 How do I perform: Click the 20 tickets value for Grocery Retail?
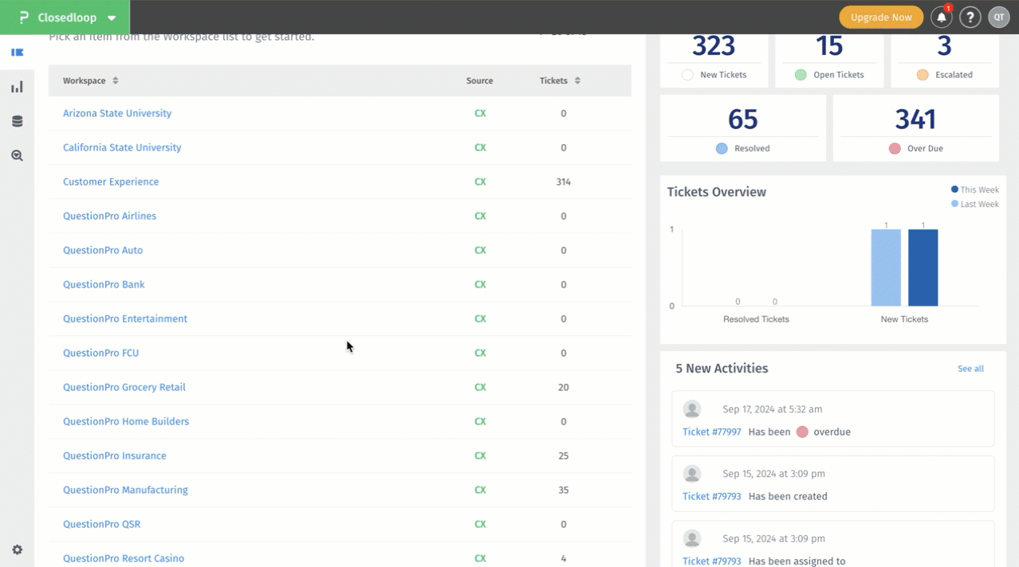click(x=563, y=387)
